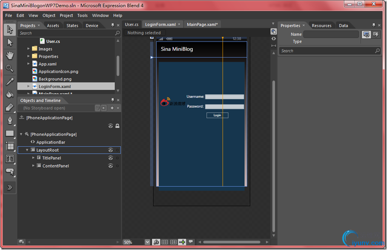
Task: Toggle visibility eye for TitlePanel
Action: 111,158
